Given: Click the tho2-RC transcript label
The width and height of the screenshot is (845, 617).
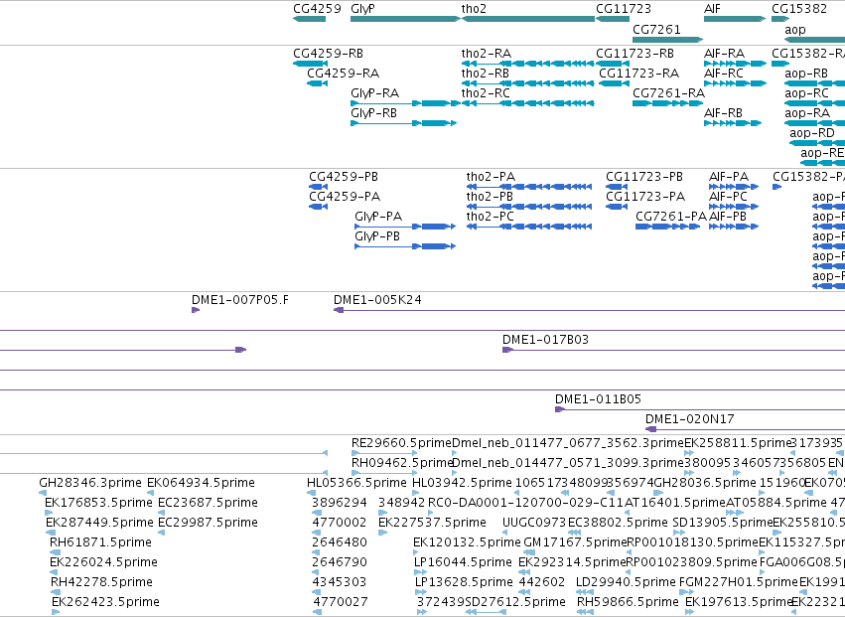Looking at the screenshot, I should (x=486, y=93).
